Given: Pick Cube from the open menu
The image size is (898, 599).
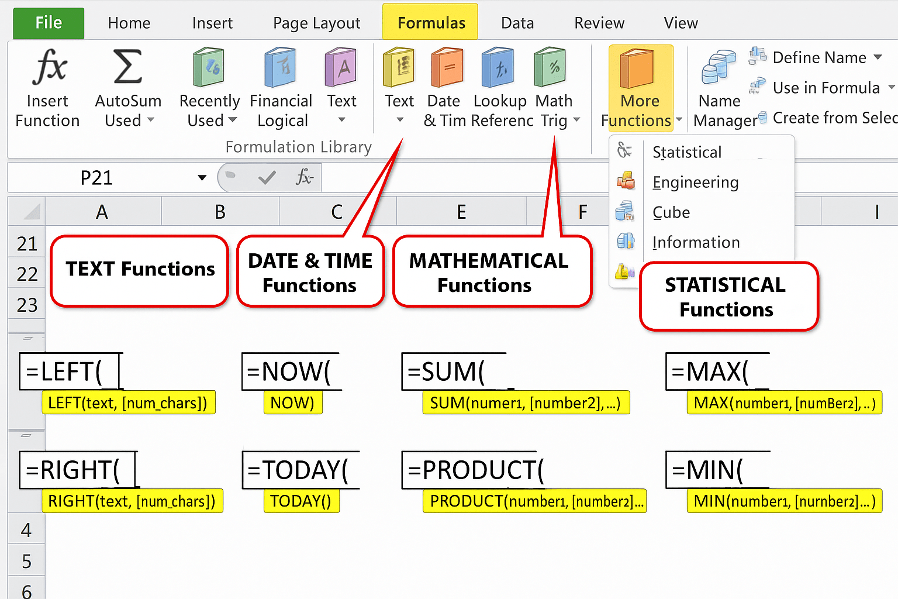Looking at the screenshot, I should click(671, 212).
